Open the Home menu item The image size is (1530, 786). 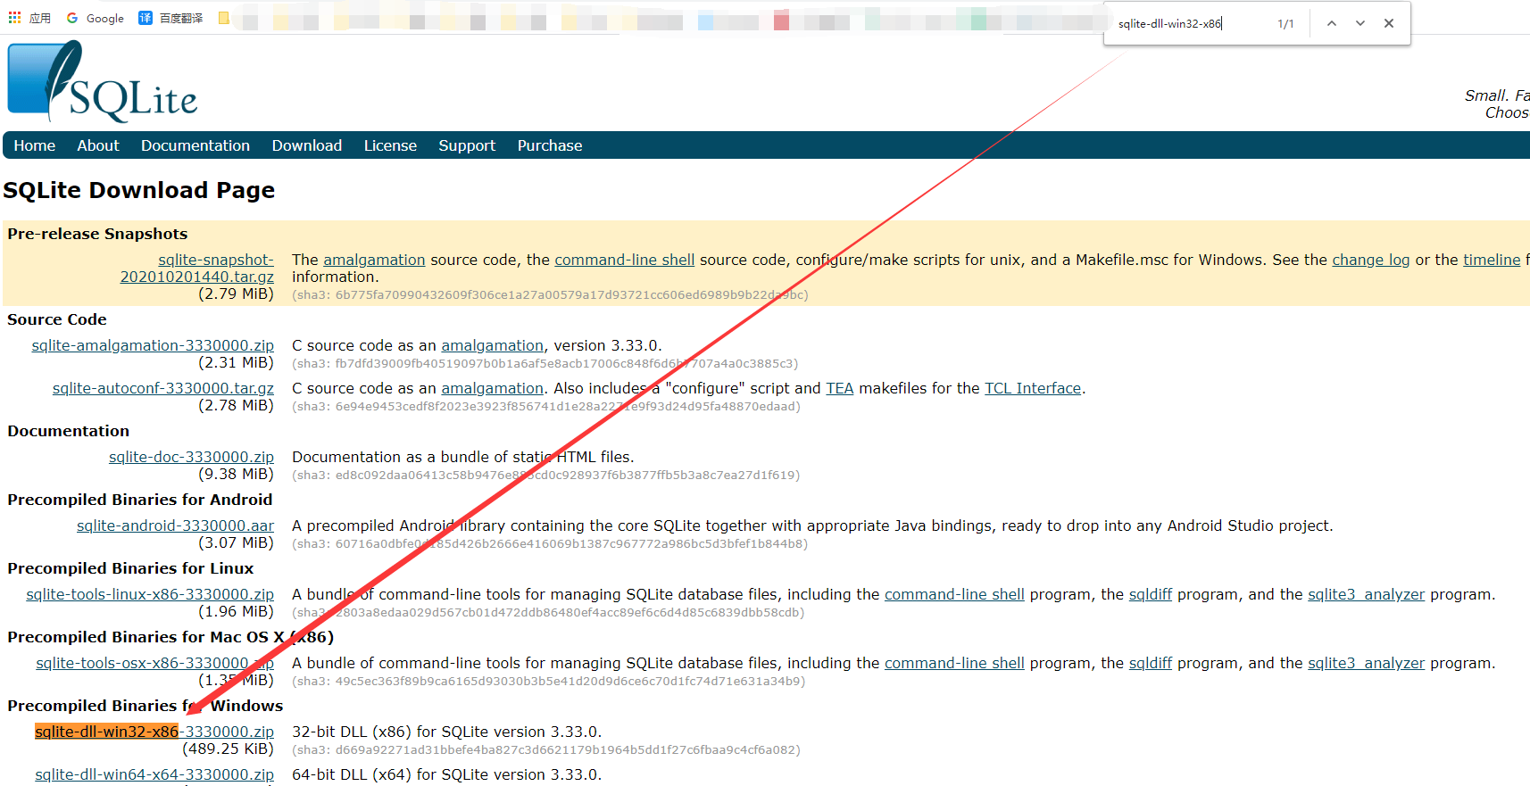click(35, 145)
